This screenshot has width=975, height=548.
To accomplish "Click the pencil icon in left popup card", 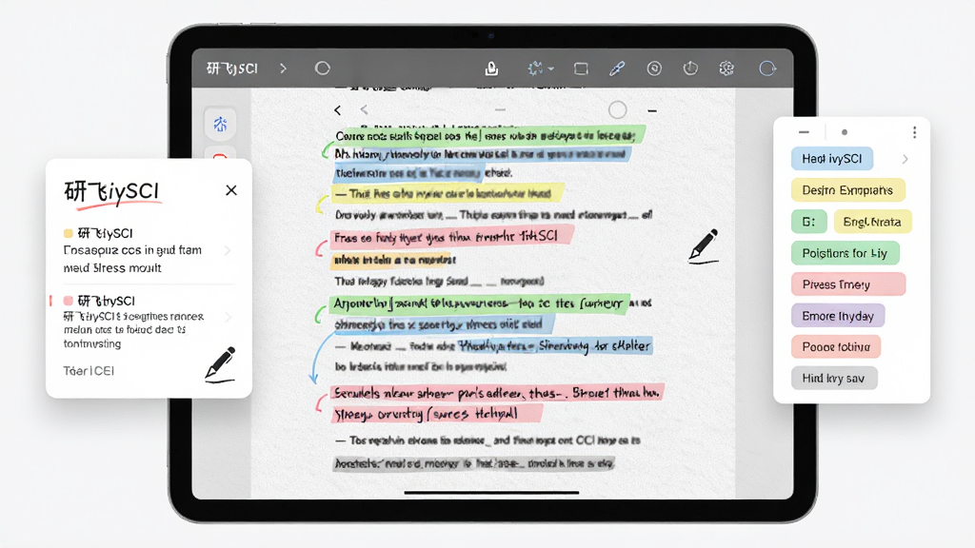I will coord(221,364).
